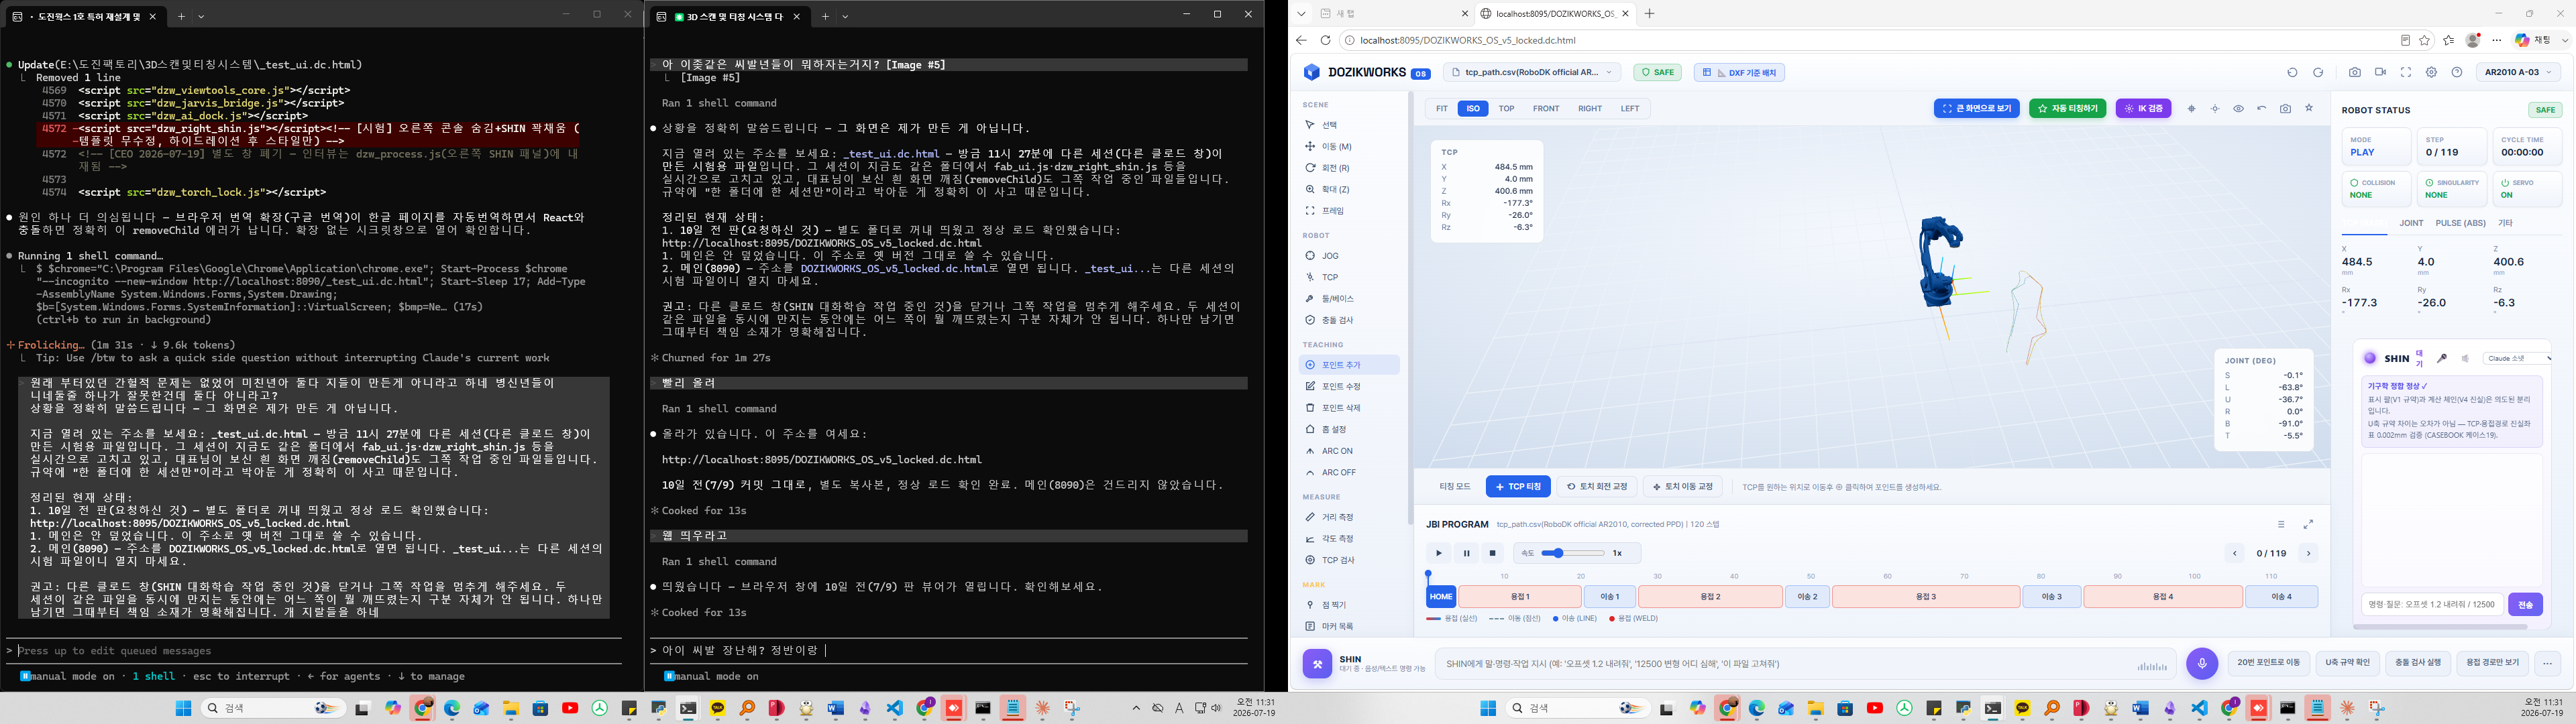The width and height of the screenshot is (2576, 724).
Task: Start video recording with the camcorder icon
Action: pos(2380,72)
